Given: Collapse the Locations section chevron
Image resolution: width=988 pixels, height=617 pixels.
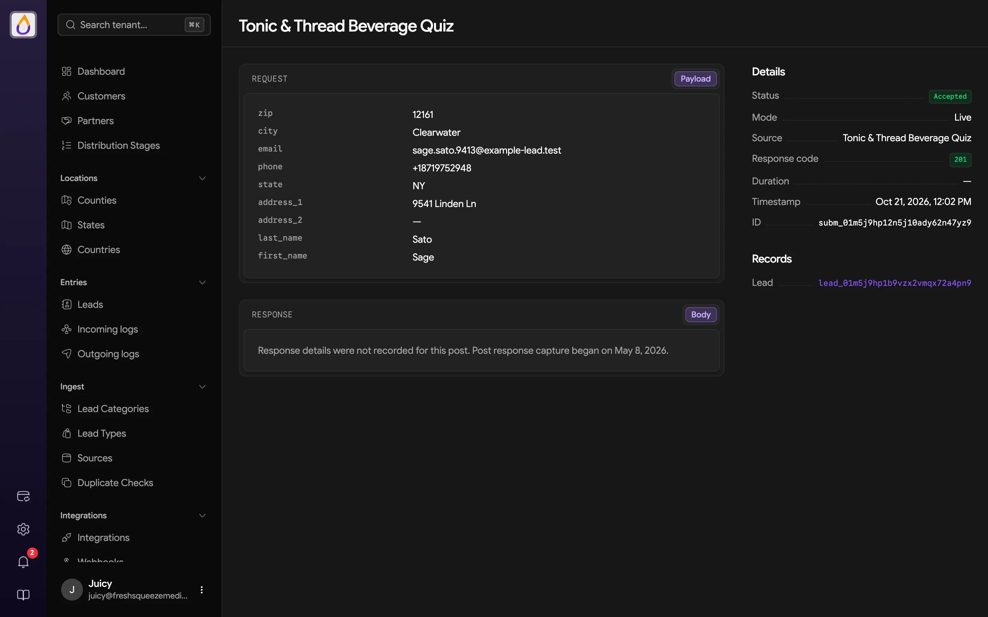Looking at the screenshot, I should pyautogui.click(x=202, y=178).
